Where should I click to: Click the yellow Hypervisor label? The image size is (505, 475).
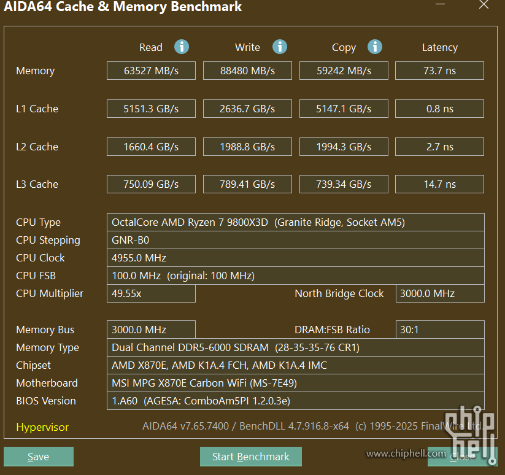(x=42, y=427)
